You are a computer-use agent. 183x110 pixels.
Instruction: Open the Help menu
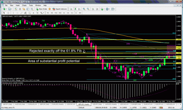coord(45,5)
